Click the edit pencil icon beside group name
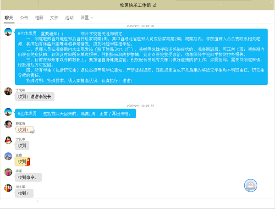This screenshot has height=209, width=275. click(x=155, y=5)
